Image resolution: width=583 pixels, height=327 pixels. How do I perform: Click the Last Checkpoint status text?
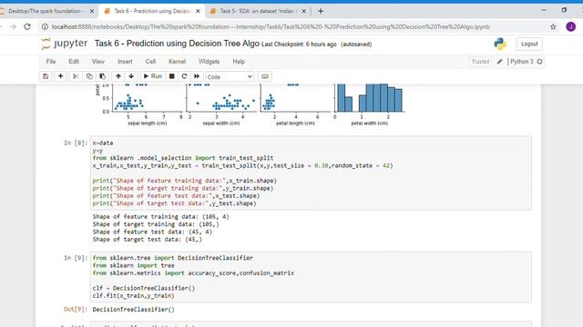[299, 45]
